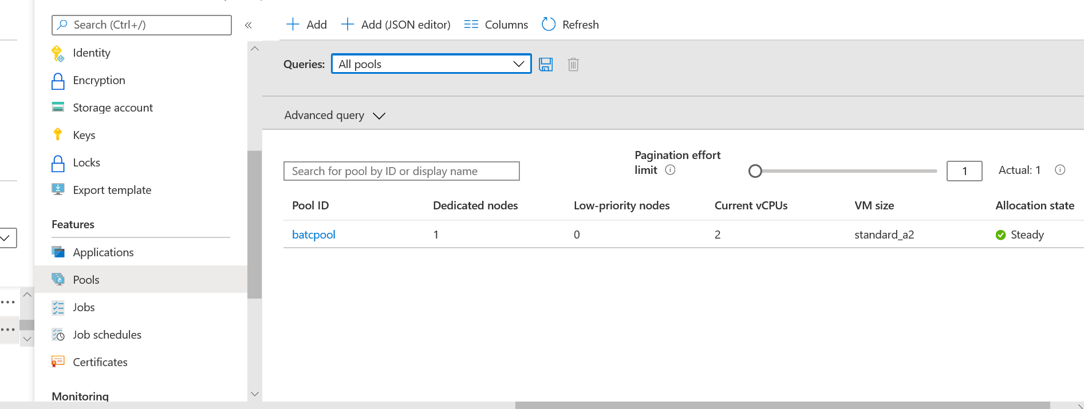Expand the Advanced query section
Viewport: 1084px width, 409px height.
pyautogui.click(x=334, y=116)
